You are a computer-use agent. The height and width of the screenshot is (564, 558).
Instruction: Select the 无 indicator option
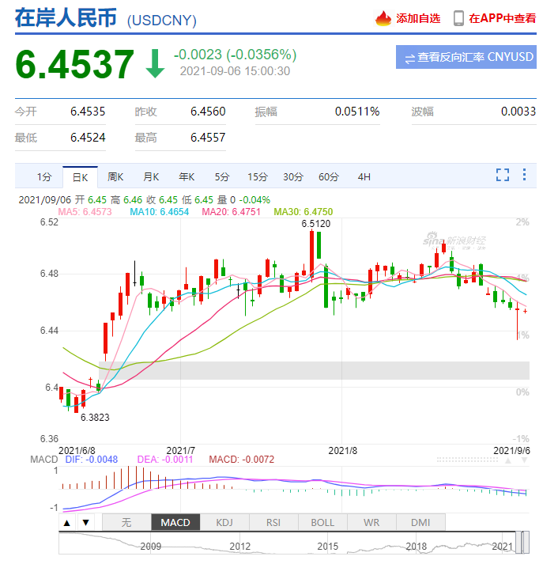tap(126, 522)
